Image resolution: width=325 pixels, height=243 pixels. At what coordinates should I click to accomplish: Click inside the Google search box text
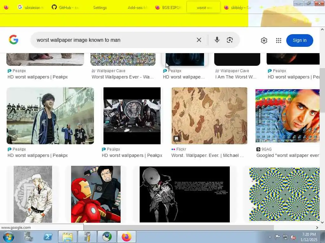pos(78,40)
